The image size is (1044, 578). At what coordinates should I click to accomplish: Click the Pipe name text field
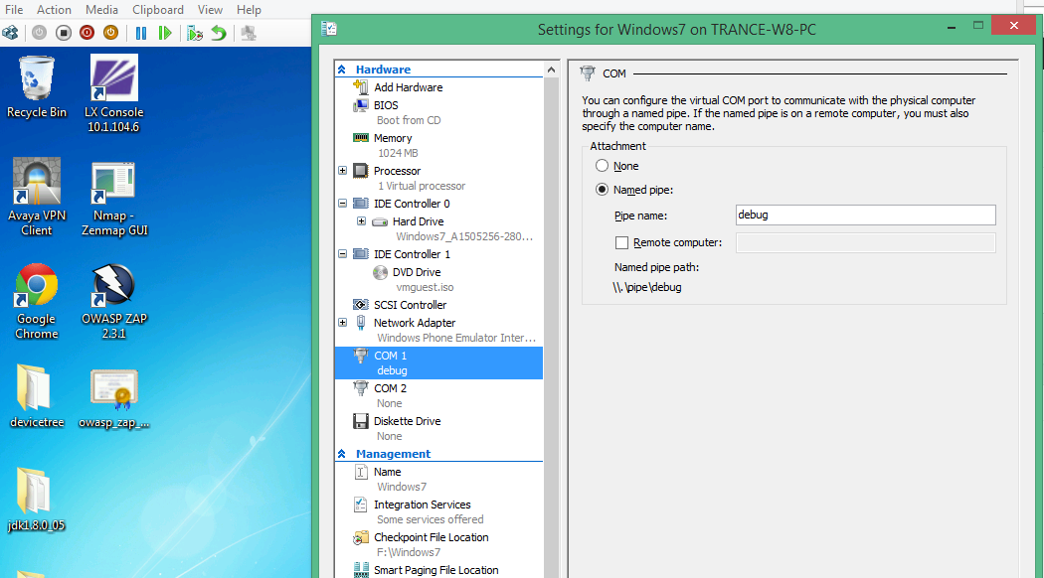(x=866, y=215)
